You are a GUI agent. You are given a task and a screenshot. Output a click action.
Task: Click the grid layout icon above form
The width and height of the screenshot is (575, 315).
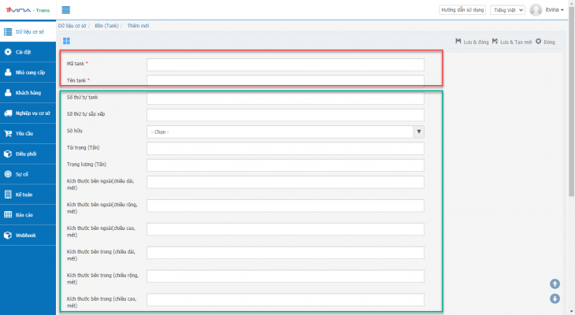point(66,41)
